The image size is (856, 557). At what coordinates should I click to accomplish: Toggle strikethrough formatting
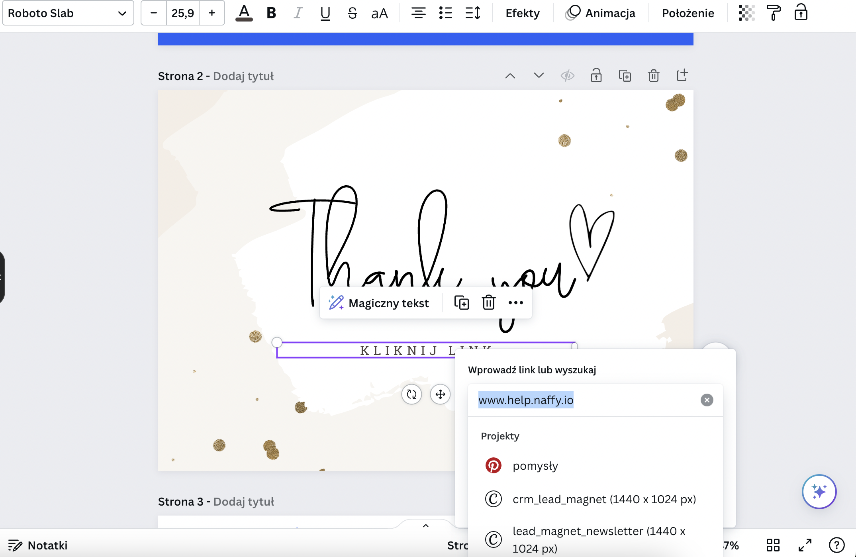352,13
